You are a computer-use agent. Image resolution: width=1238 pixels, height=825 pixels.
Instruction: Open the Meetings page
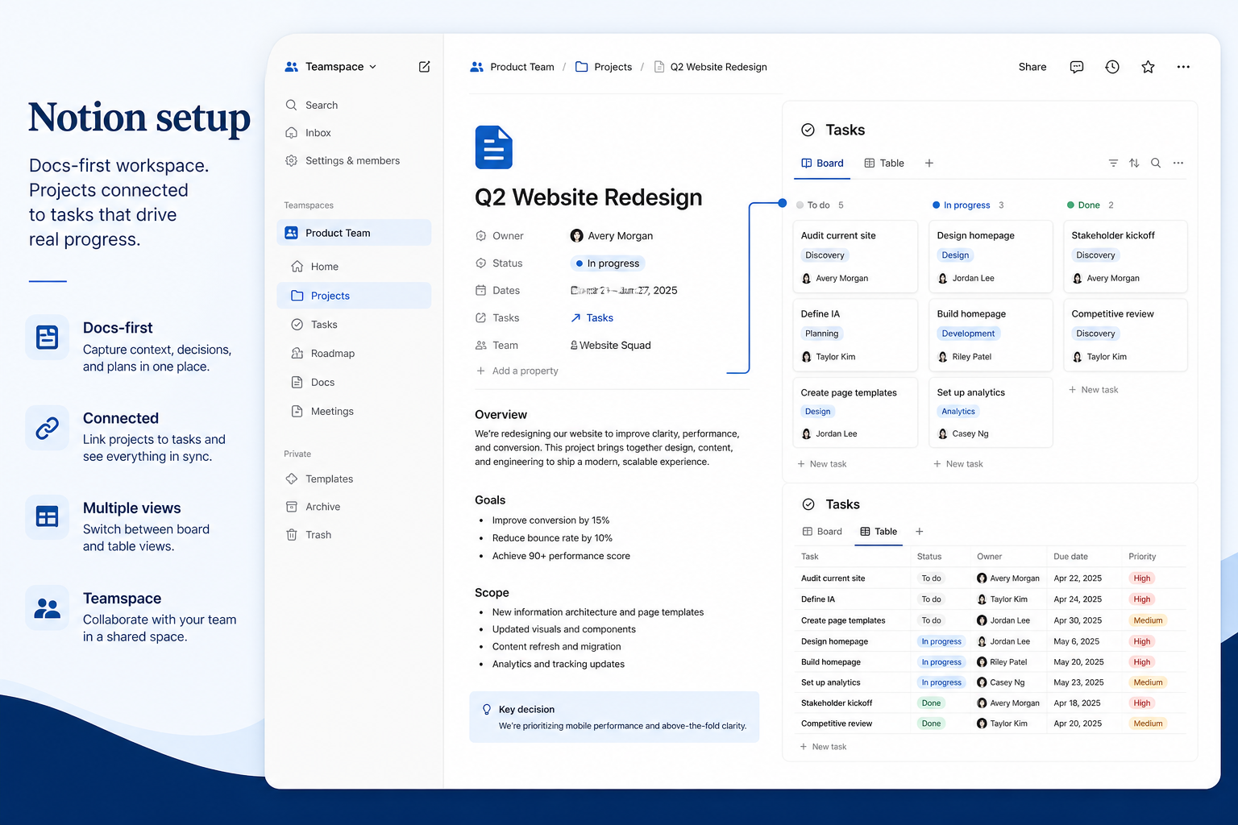(322, 412)
